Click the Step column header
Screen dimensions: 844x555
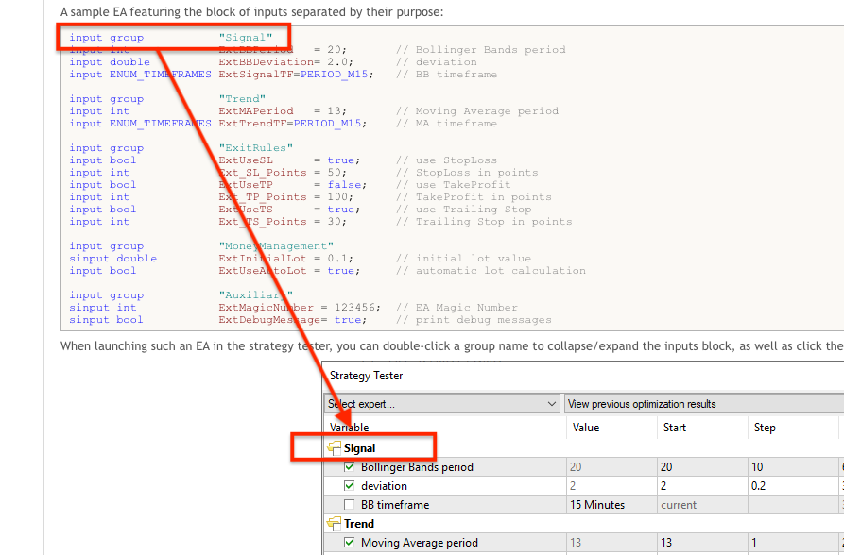pos(765,428)
